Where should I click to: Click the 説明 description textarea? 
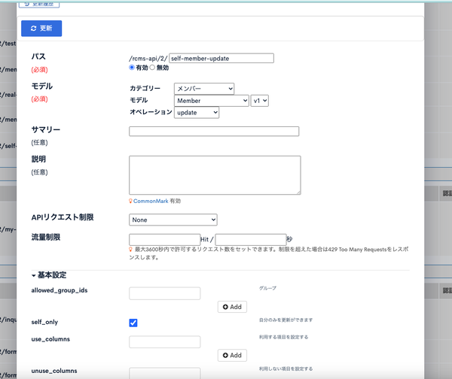(x=215, y=175)
